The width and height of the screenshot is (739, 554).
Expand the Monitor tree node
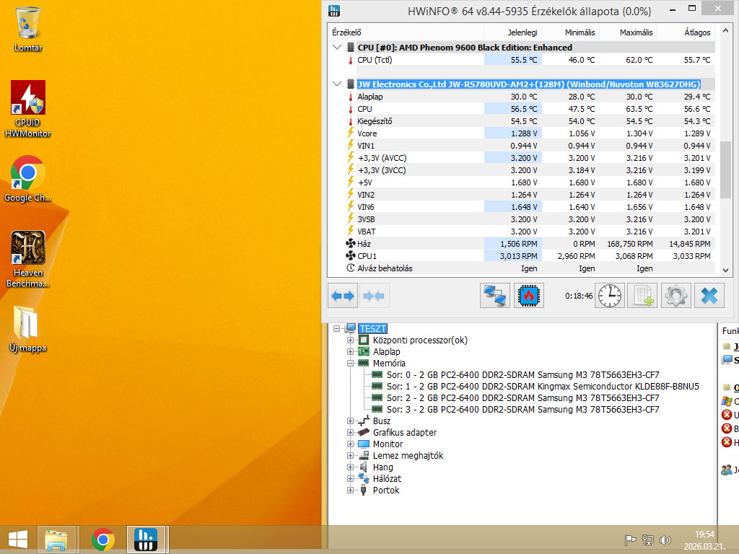tap(350, 444)
